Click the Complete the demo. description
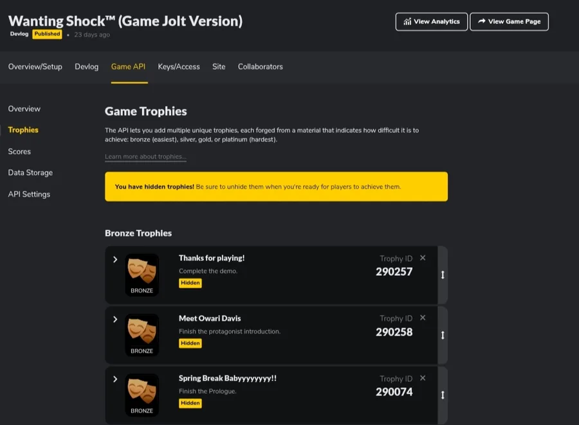579x425 pixels. 208,271
